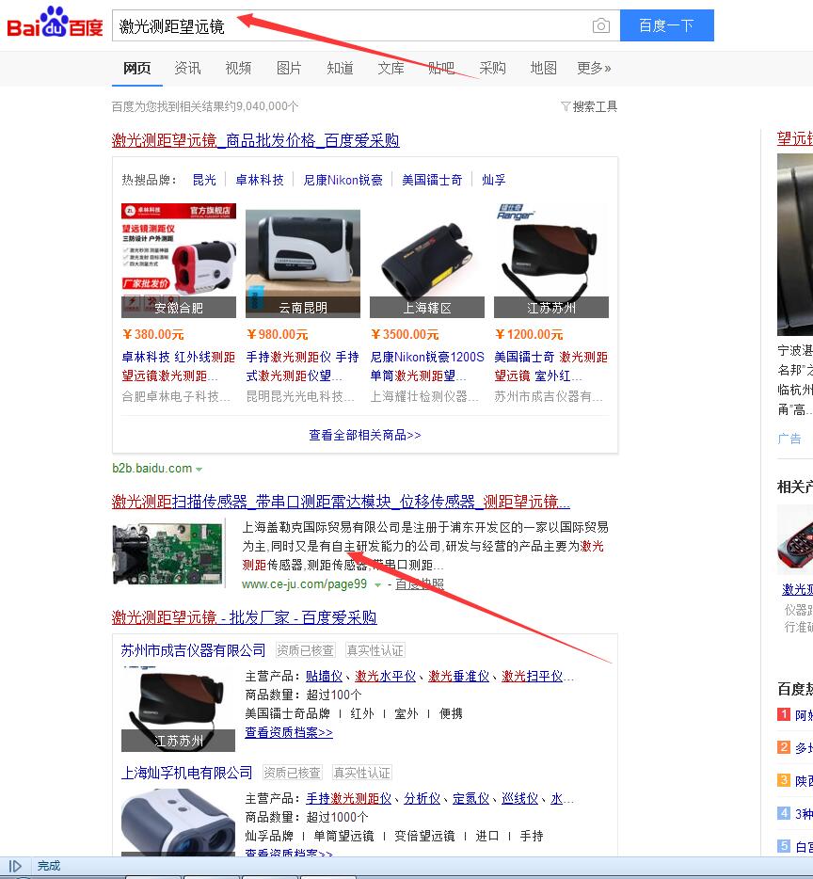This screenshot has height=879, width=813.
Task: Click 手持激光测距仪 main product link
Action: (x=349, y=799)
